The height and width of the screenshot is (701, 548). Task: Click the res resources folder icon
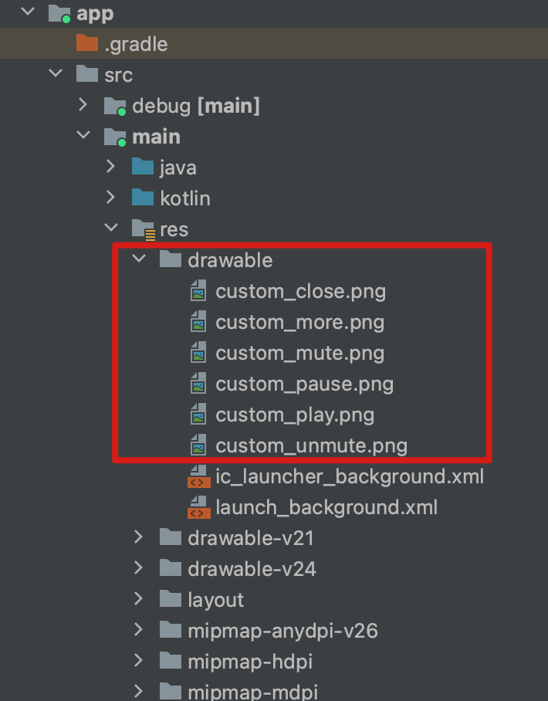143,229
